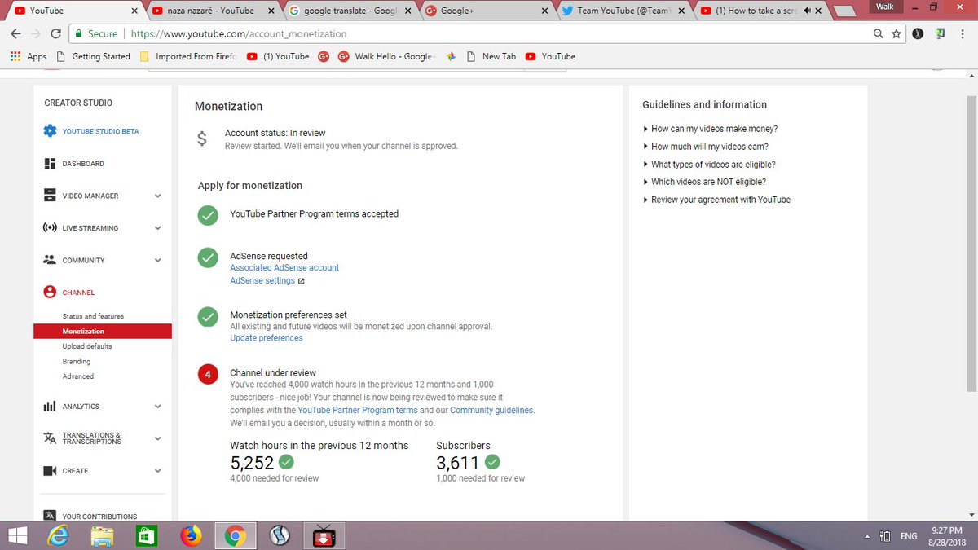Expand 'Which videos are NOT eligible?'
Image resolution: width=978 pixels, height=550 pixels.
704,182
